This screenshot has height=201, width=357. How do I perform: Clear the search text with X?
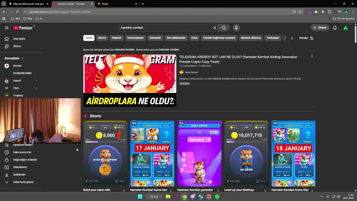click(x=215, y=28)
